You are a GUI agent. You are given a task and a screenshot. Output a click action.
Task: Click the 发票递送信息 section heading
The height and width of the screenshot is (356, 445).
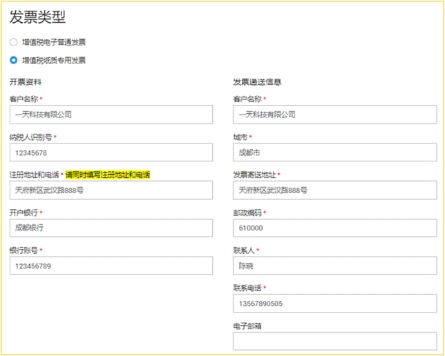(257, 81)
